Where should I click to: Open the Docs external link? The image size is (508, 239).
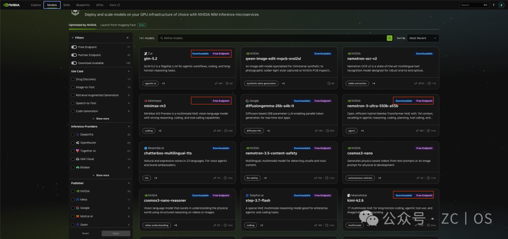point(114,5)
